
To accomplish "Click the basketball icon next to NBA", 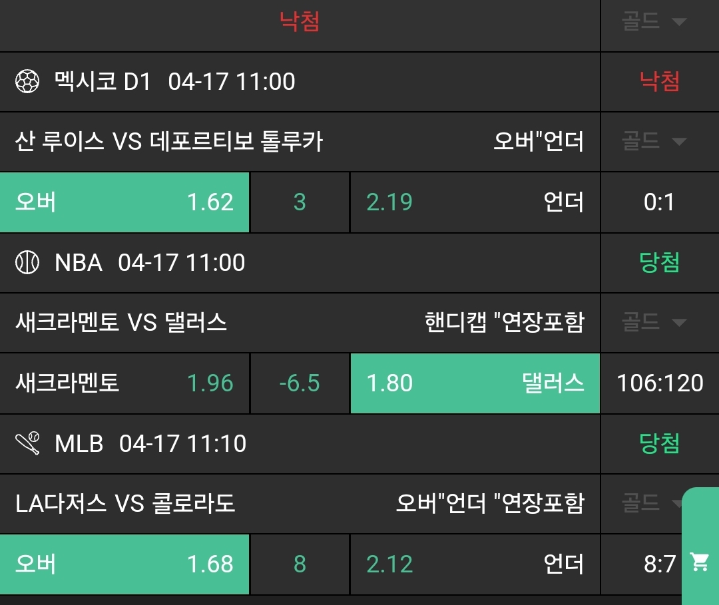I will pyautogui.click(x=27, y=263).
